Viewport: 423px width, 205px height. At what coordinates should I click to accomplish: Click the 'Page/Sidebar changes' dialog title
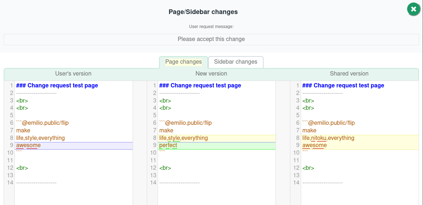point(203,12)
